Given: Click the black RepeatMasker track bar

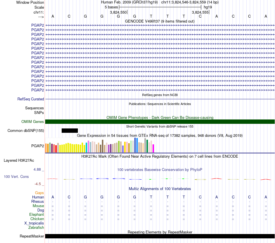Looking at the screenshot, I should (160, 236).
